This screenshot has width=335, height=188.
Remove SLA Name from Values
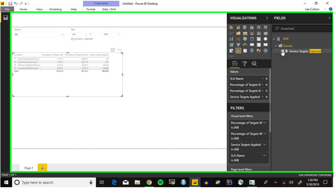tap(267, 79)
